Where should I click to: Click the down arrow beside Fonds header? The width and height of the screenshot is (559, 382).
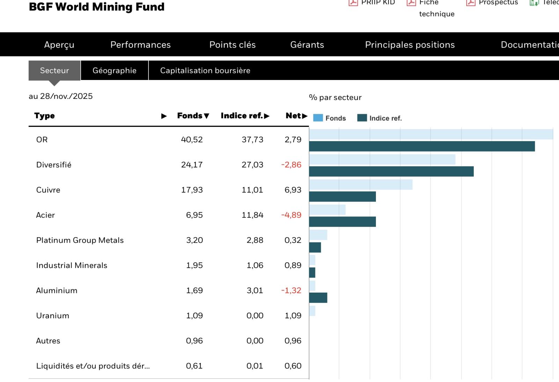(206, 116)
